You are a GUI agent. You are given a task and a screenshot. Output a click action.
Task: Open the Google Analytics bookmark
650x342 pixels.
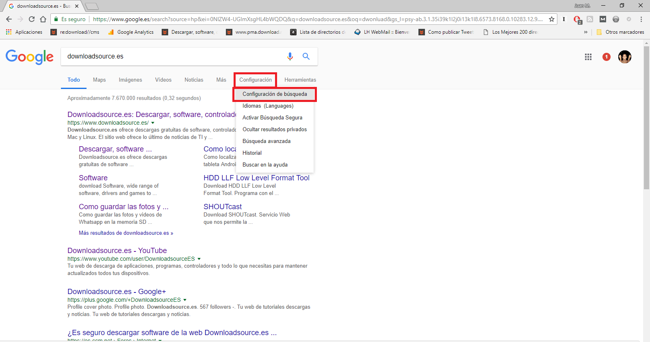pos(131,32)
